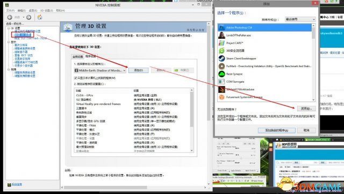Click the FXAA antialiasing setting row
This screenshot has height=194, width=344.
[132, 125]
